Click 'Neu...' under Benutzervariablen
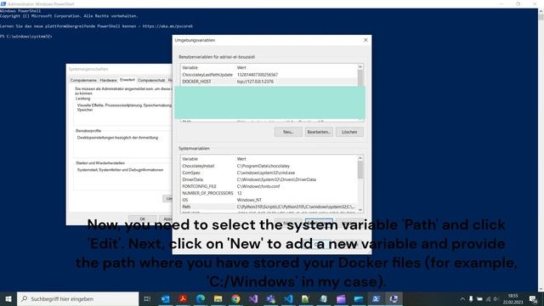Viewport: 544px width, 306px height. tap(288, 132)
